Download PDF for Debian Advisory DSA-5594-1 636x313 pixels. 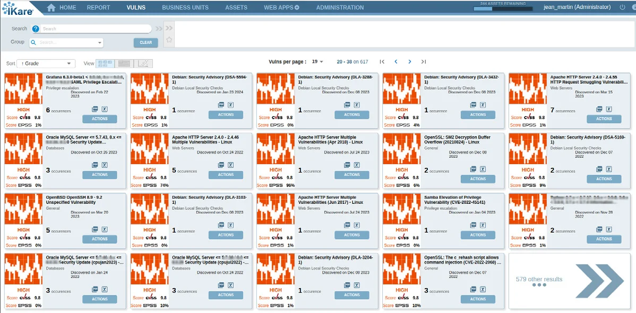[x=221, y=105]
